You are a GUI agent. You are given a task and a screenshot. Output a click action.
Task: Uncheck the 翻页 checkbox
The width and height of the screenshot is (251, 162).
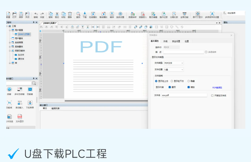[170, 87]
